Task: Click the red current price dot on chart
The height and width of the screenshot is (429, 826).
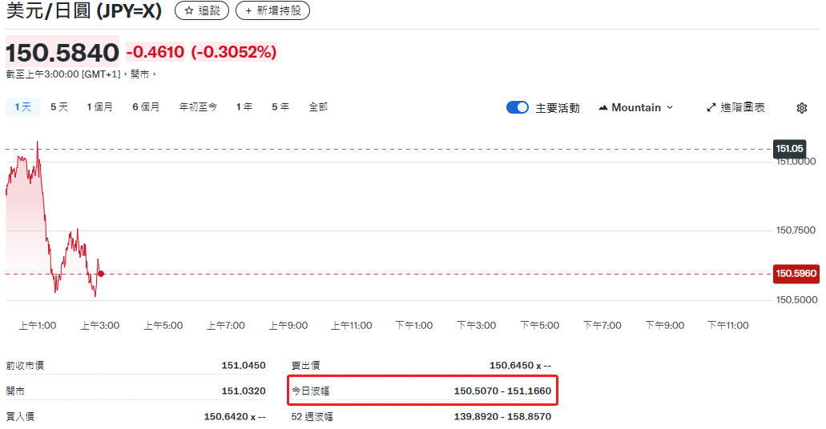Action: coord(101,274)
